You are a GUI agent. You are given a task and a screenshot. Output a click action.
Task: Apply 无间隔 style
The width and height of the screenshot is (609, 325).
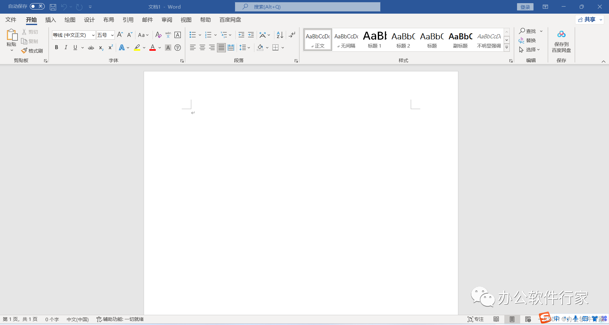pyautogui.click(x=346, y=40)
